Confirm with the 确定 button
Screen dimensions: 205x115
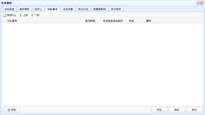click(x=177, y=110)
